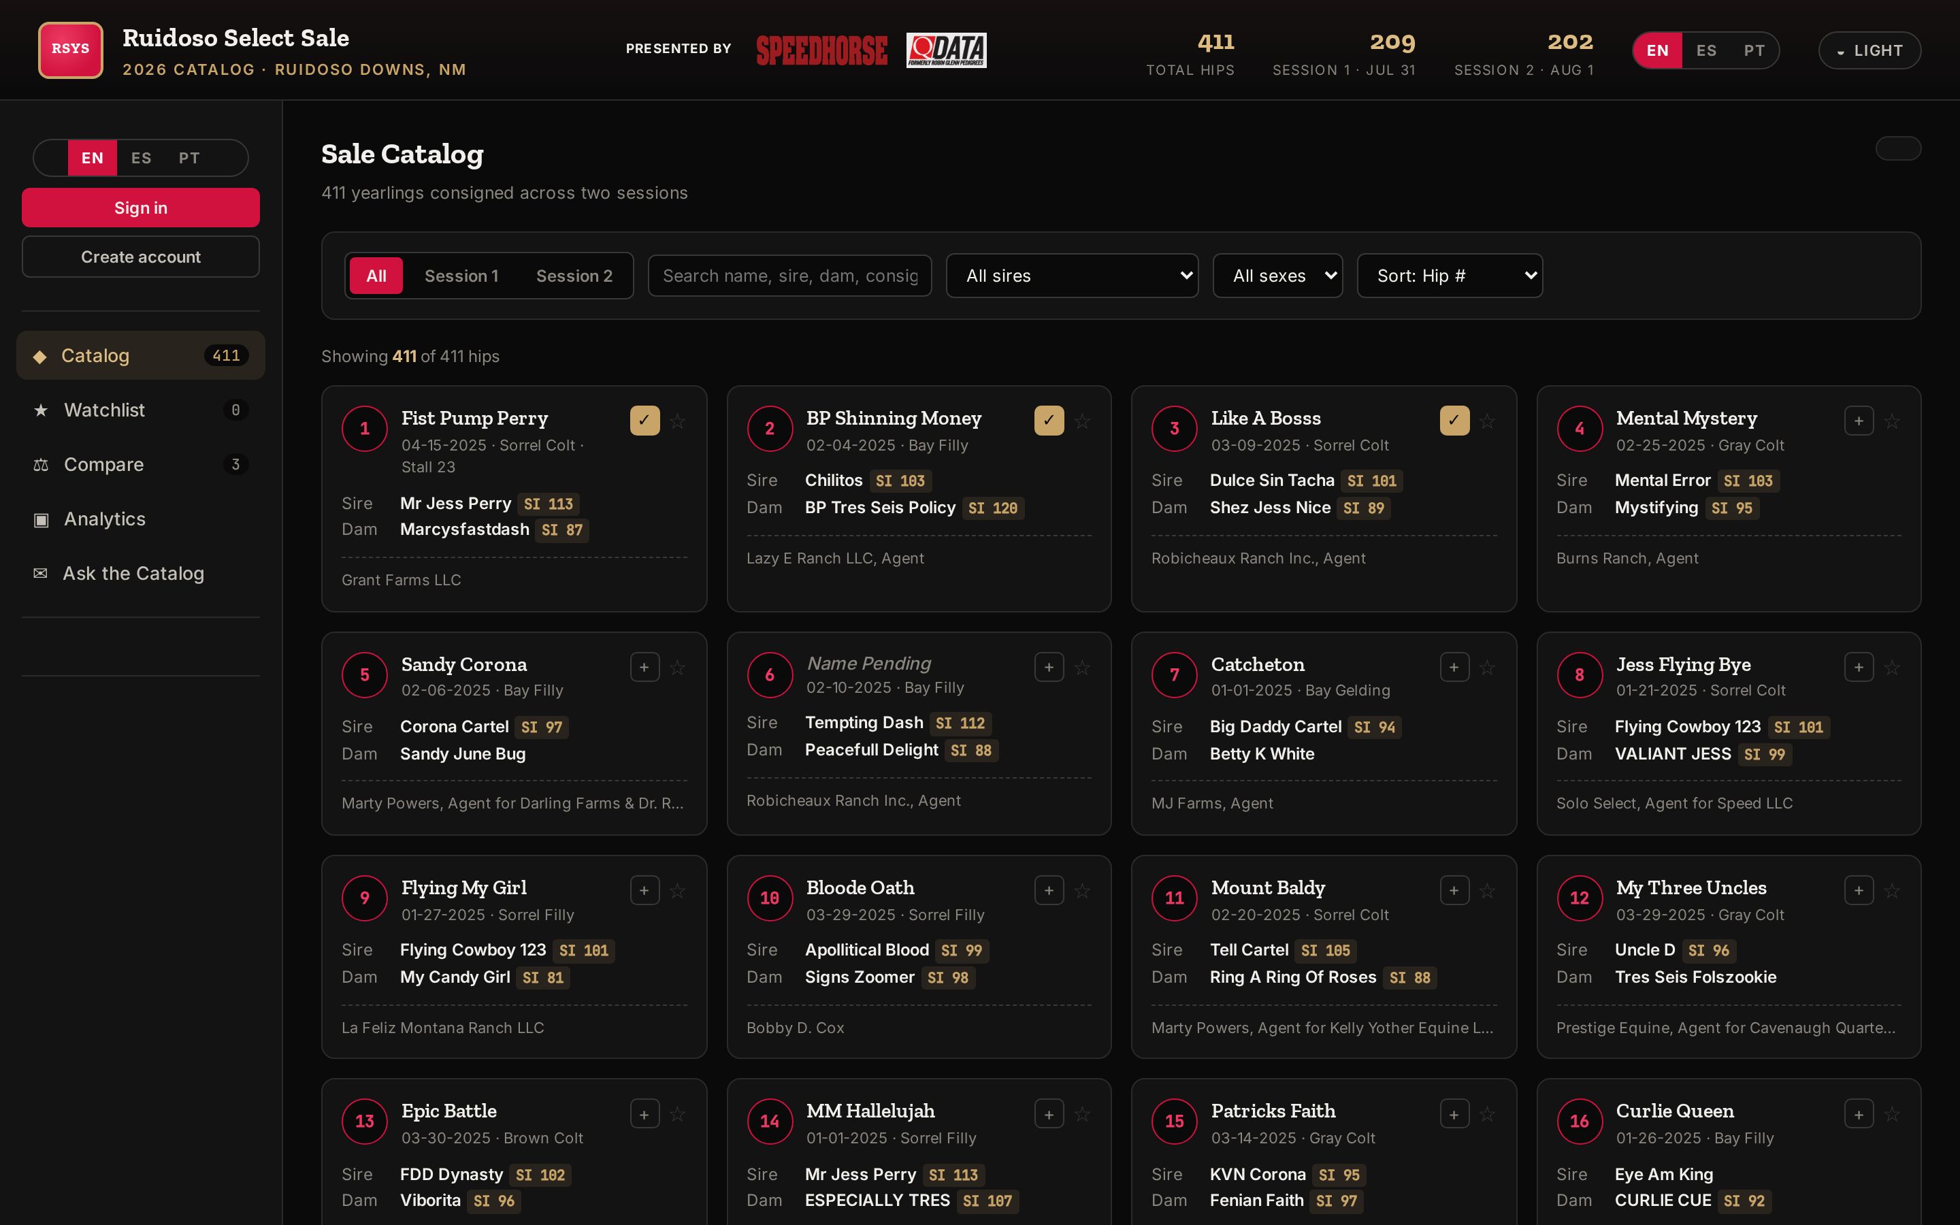Open Catalog in the sidebar

click(x=141, y=356)
